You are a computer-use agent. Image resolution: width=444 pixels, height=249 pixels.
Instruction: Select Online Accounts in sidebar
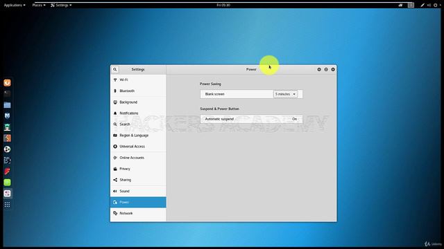(138, 158)
